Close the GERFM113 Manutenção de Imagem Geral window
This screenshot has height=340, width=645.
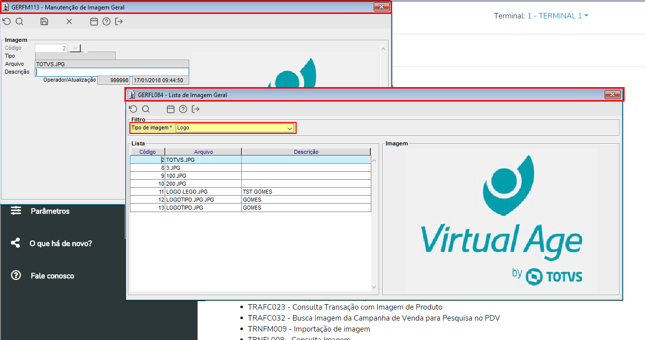tap(381, 7)
